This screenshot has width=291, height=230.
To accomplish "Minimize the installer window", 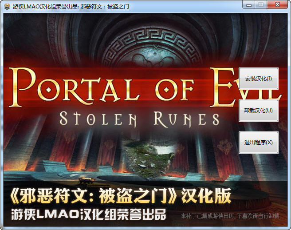I will coord(249,4).
